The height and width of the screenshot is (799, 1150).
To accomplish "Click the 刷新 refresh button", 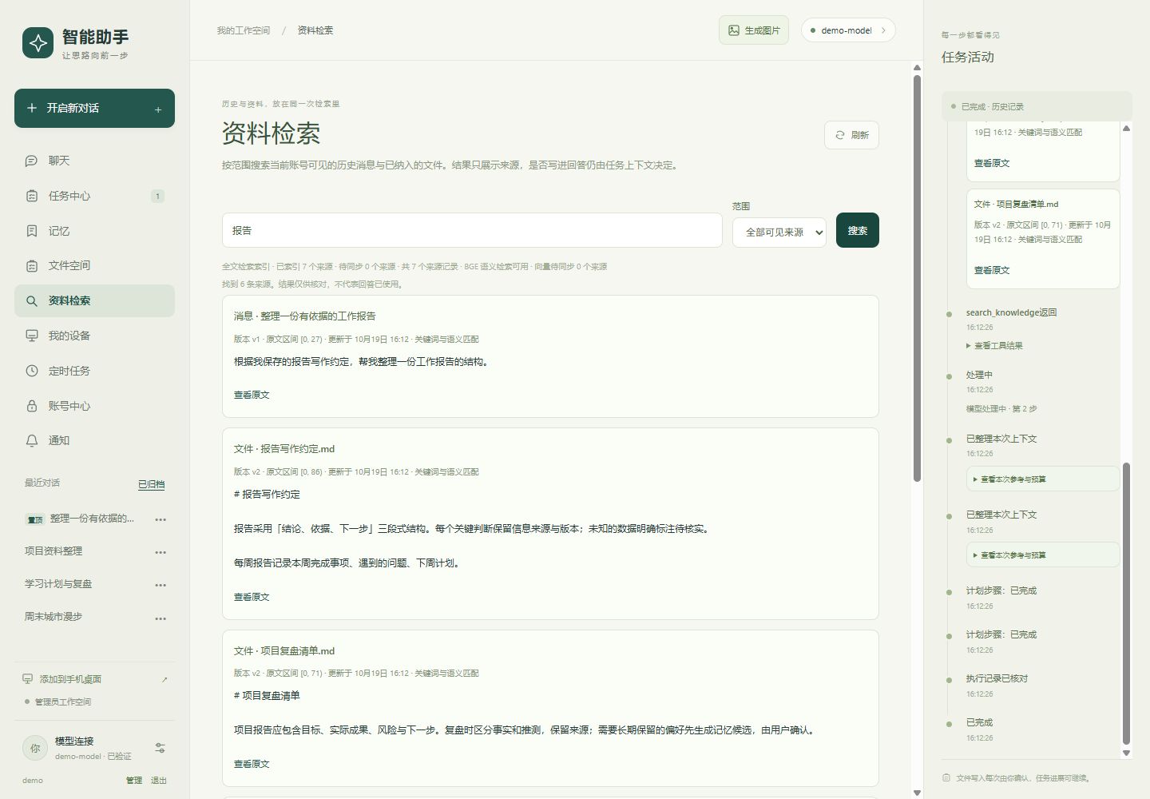I will coord(851,135).
